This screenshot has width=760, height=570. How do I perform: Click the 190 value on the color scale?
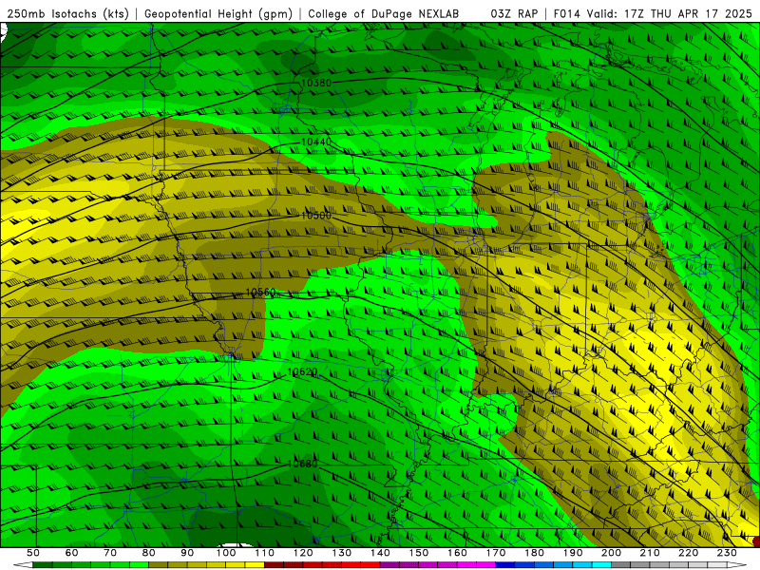(573, 553)
